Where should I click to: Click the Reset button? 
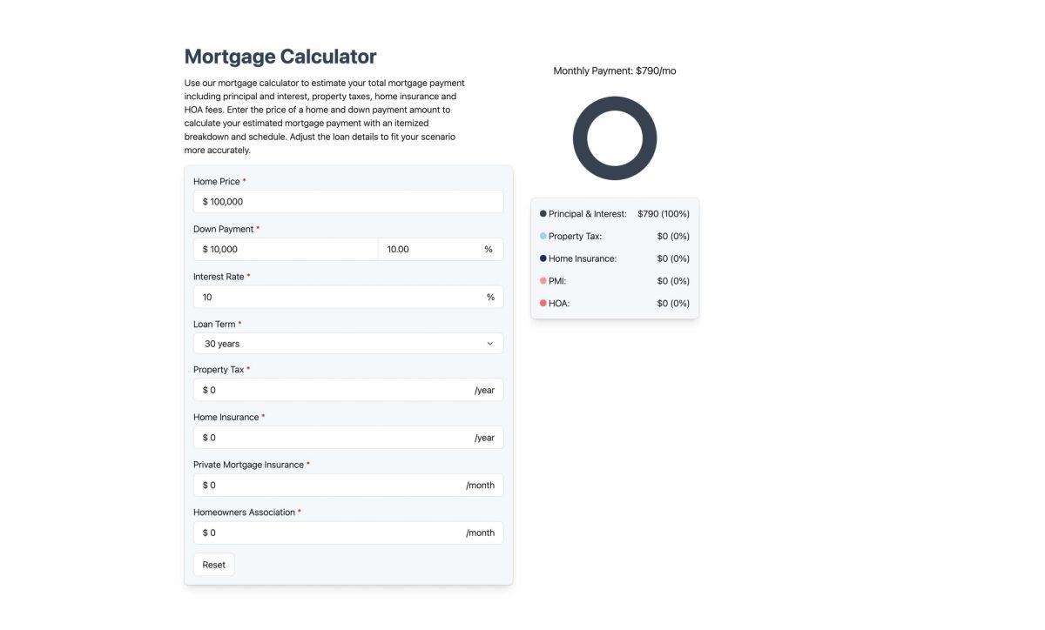tap(213, 565)
